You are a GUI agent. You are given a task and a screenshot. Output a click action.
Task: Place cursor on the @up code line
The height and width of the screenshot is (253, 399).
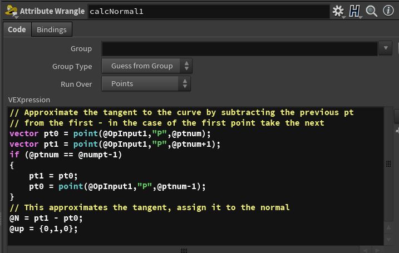[43, 229]
